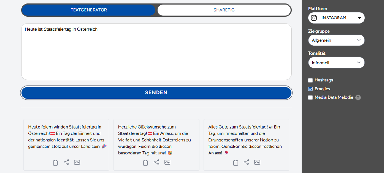Enable the Hashtags checkbox
This screenshot has width=384, height=173.
310,80
